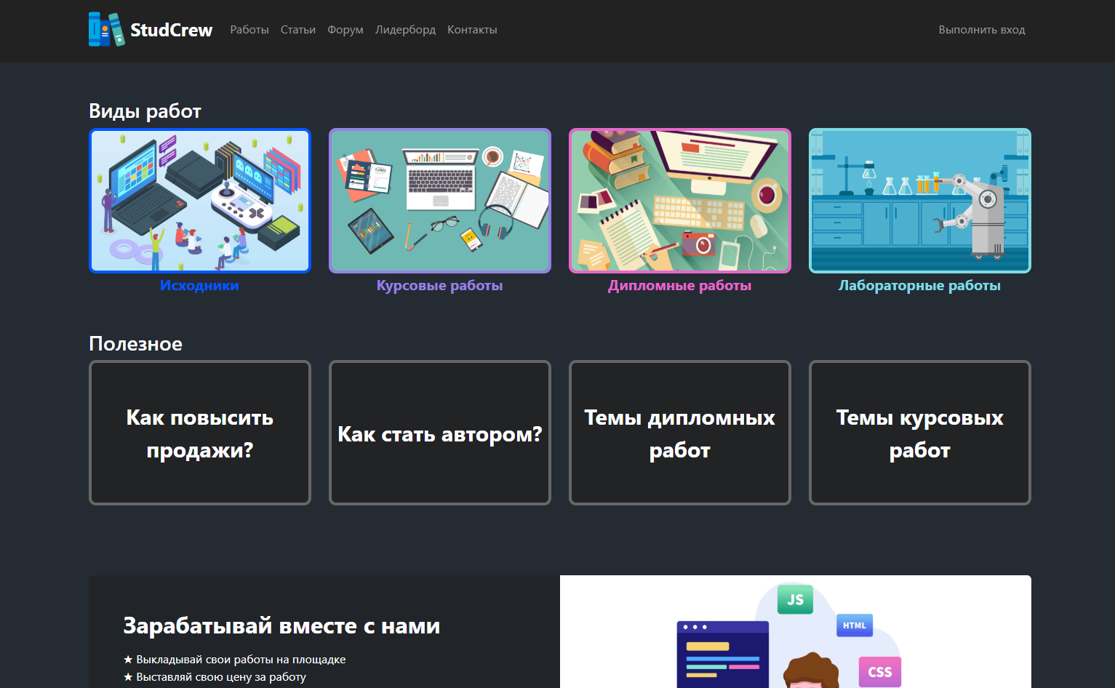
Task: Click Выполнить вход to sign in
Action: [x=982, y=30]
